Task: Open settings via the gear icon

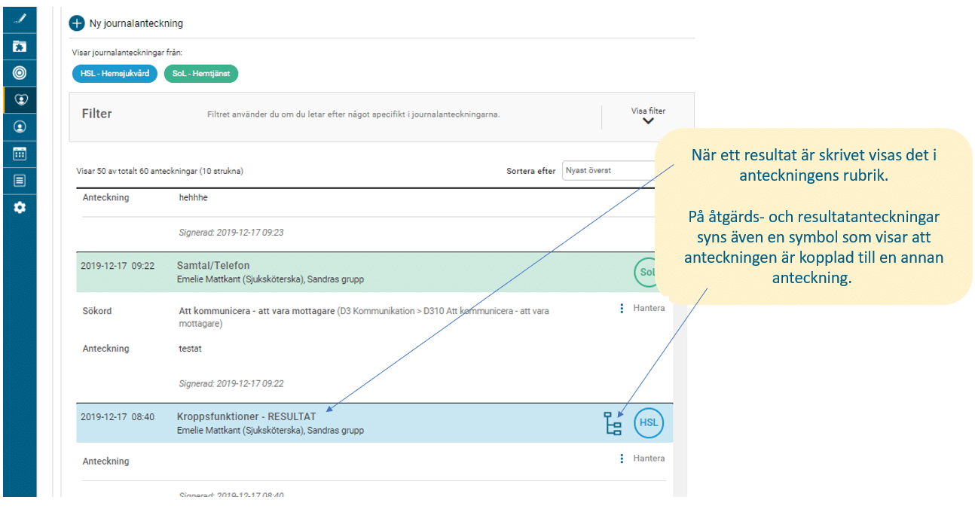Action: [x=20, y=207]
